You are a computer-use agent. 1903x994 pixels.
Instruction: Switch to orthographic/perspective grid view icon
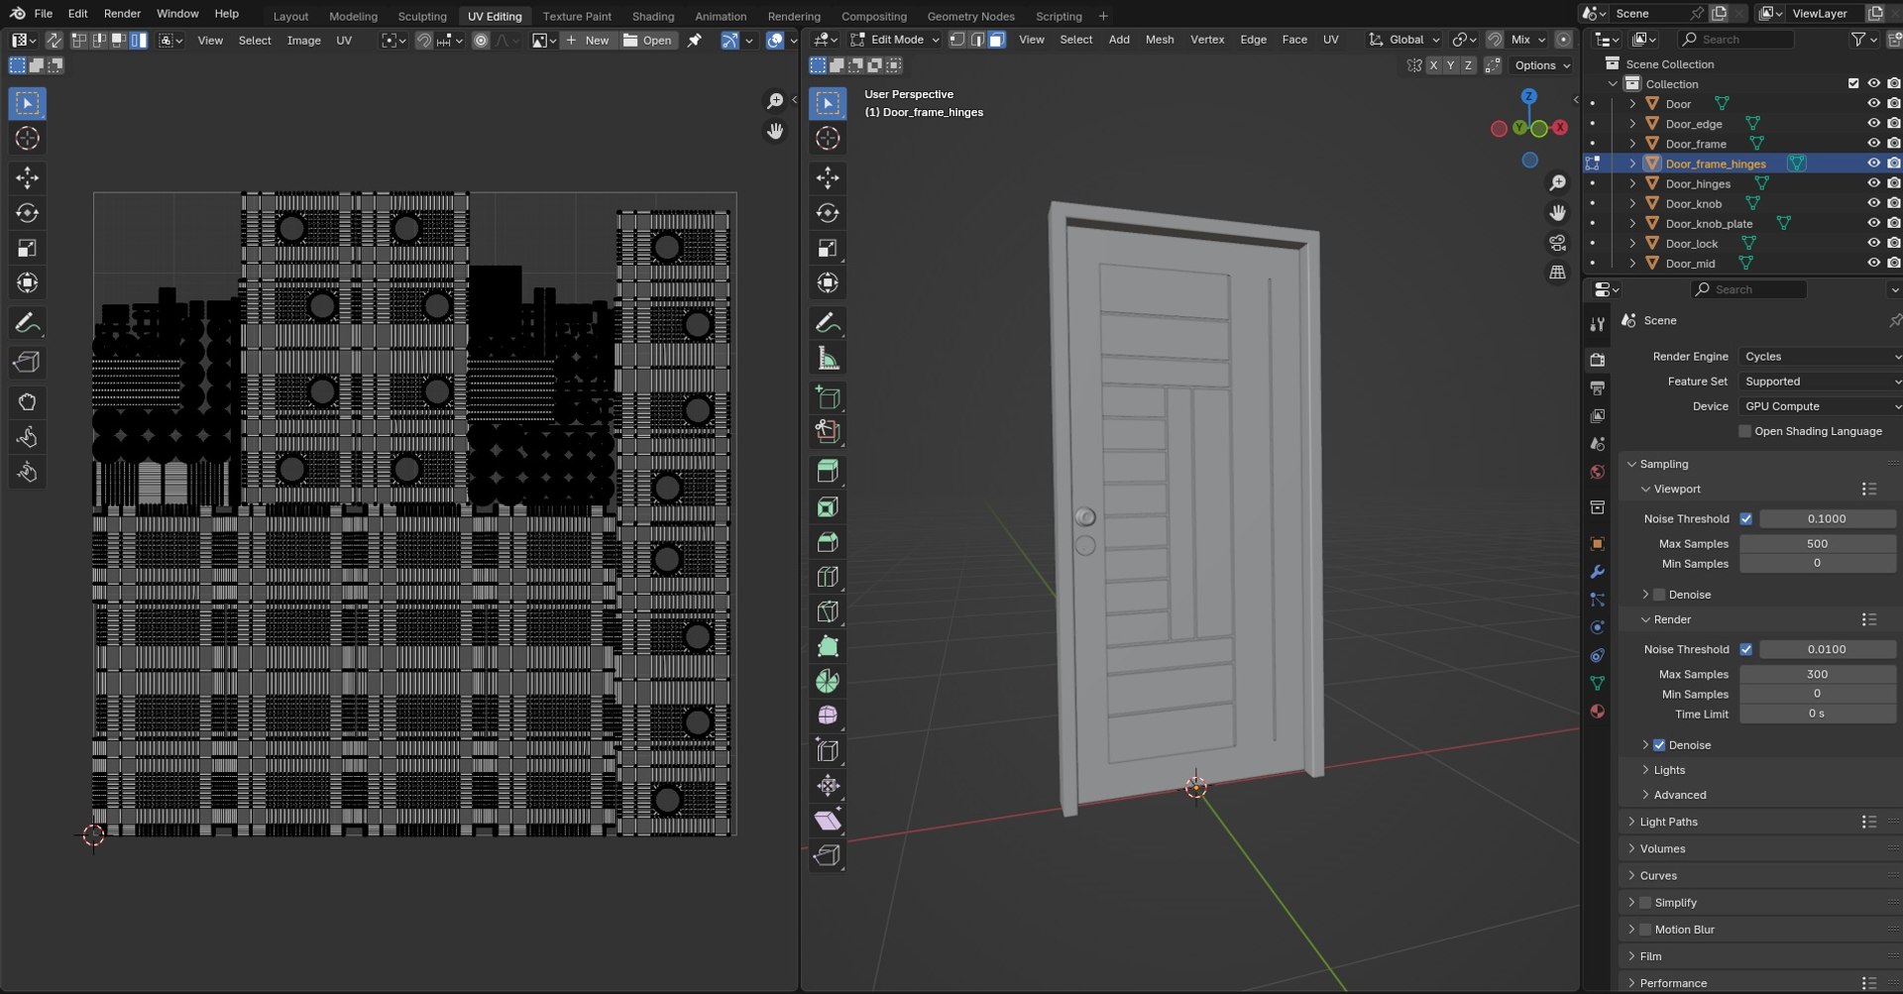[1557, 273]
